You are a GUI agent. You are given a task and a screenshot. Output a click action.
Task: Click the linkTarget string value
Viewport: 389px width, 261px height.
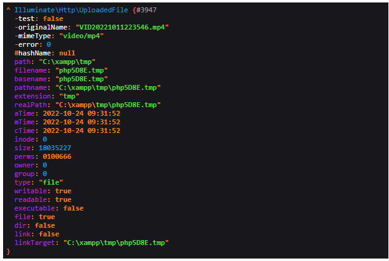point(116,243)
